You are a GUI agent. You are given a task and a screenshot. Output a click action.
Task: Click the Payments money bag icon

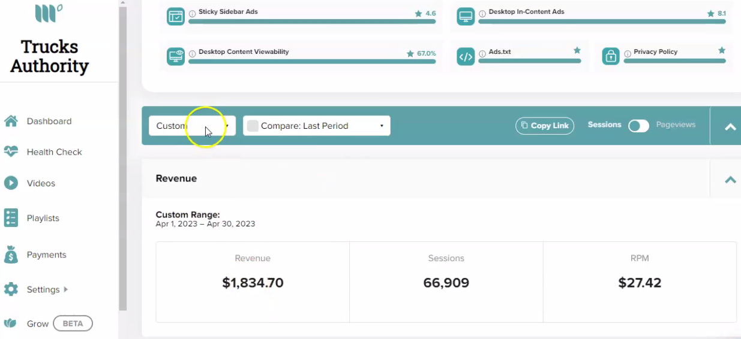pyautogui.click(x=11, y=255)
